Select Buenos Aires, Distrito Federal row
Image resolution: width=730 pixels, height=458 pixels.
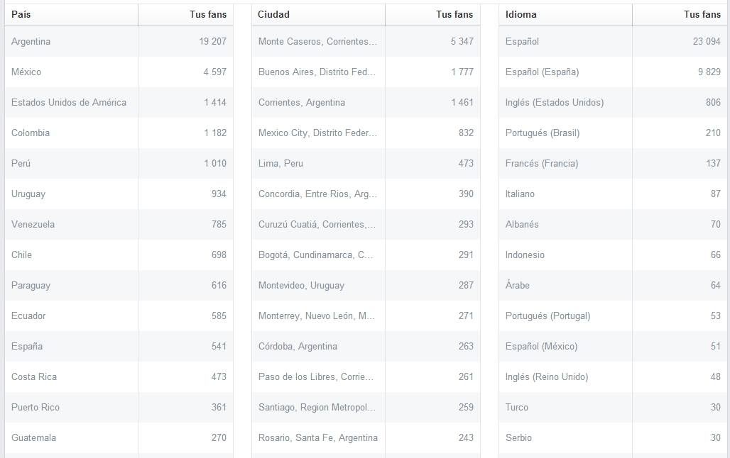click(317, 72)
